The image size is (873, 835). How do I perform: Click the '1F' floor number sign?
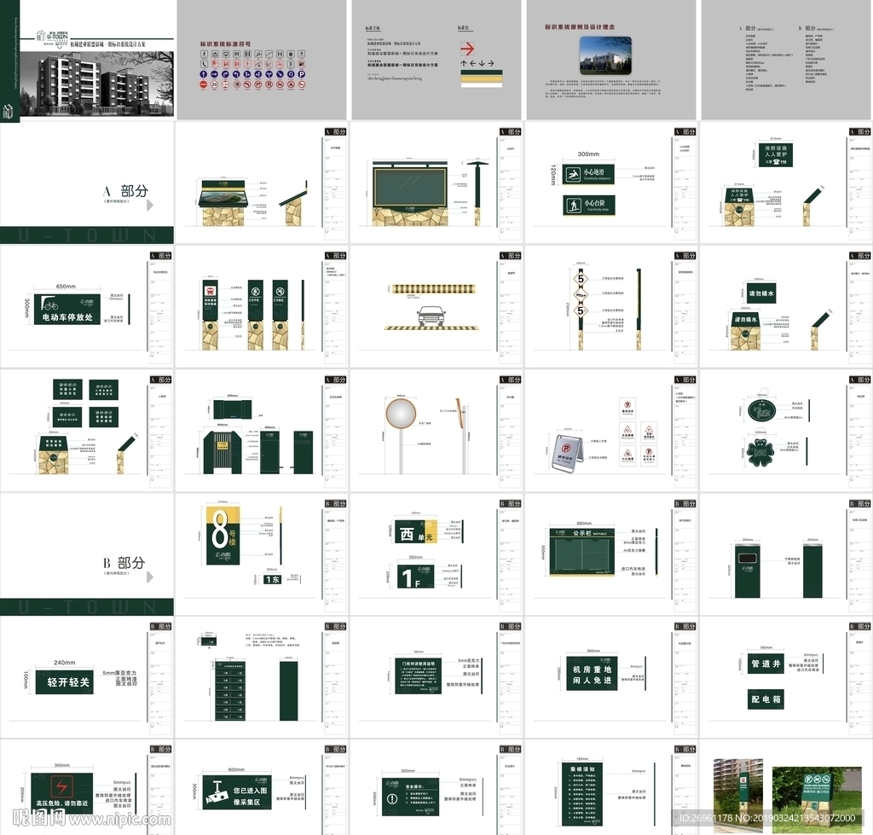415,577
